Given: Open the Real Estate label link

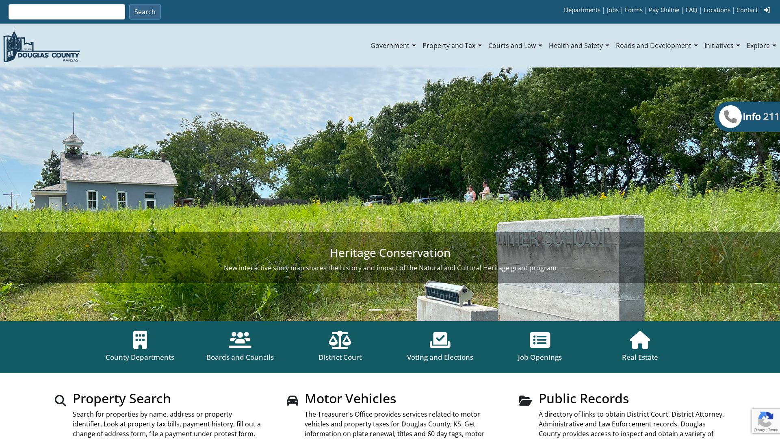Looking at the screenshot, I should click(640, 357).
